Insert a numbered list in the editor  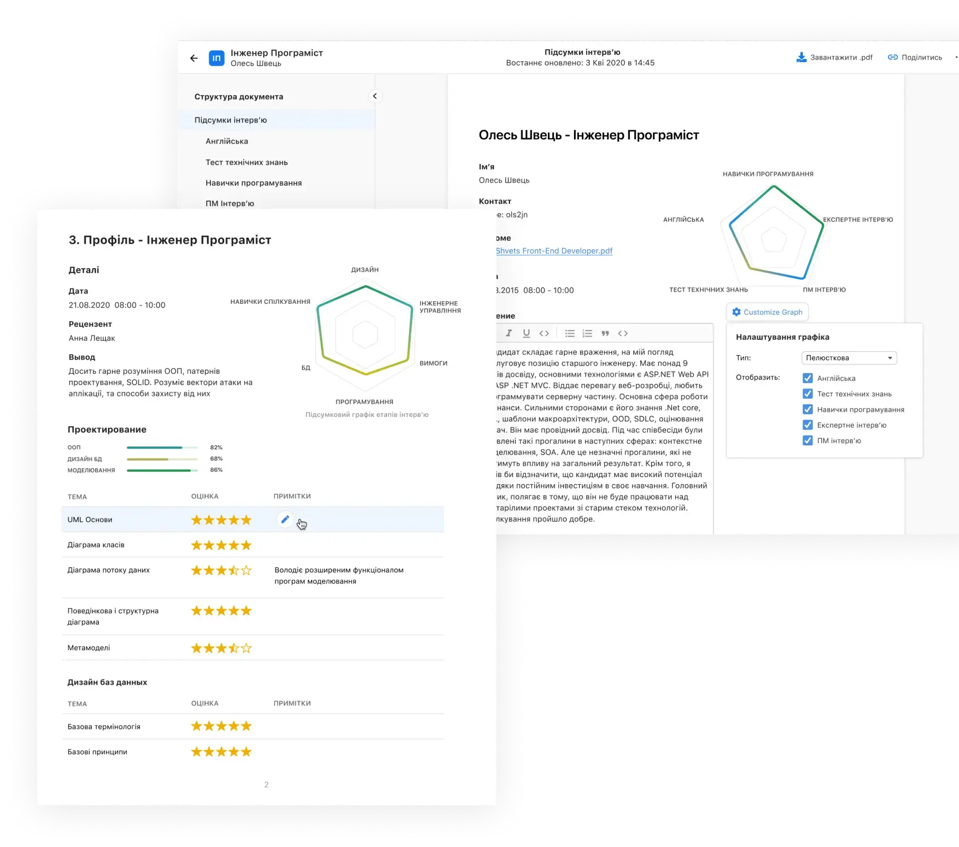[587, 333]
